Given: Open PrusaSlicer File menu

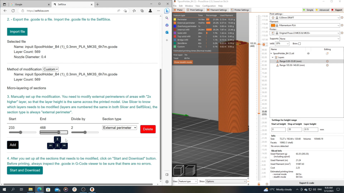Looking at the screenshot, I should [175, 6].
